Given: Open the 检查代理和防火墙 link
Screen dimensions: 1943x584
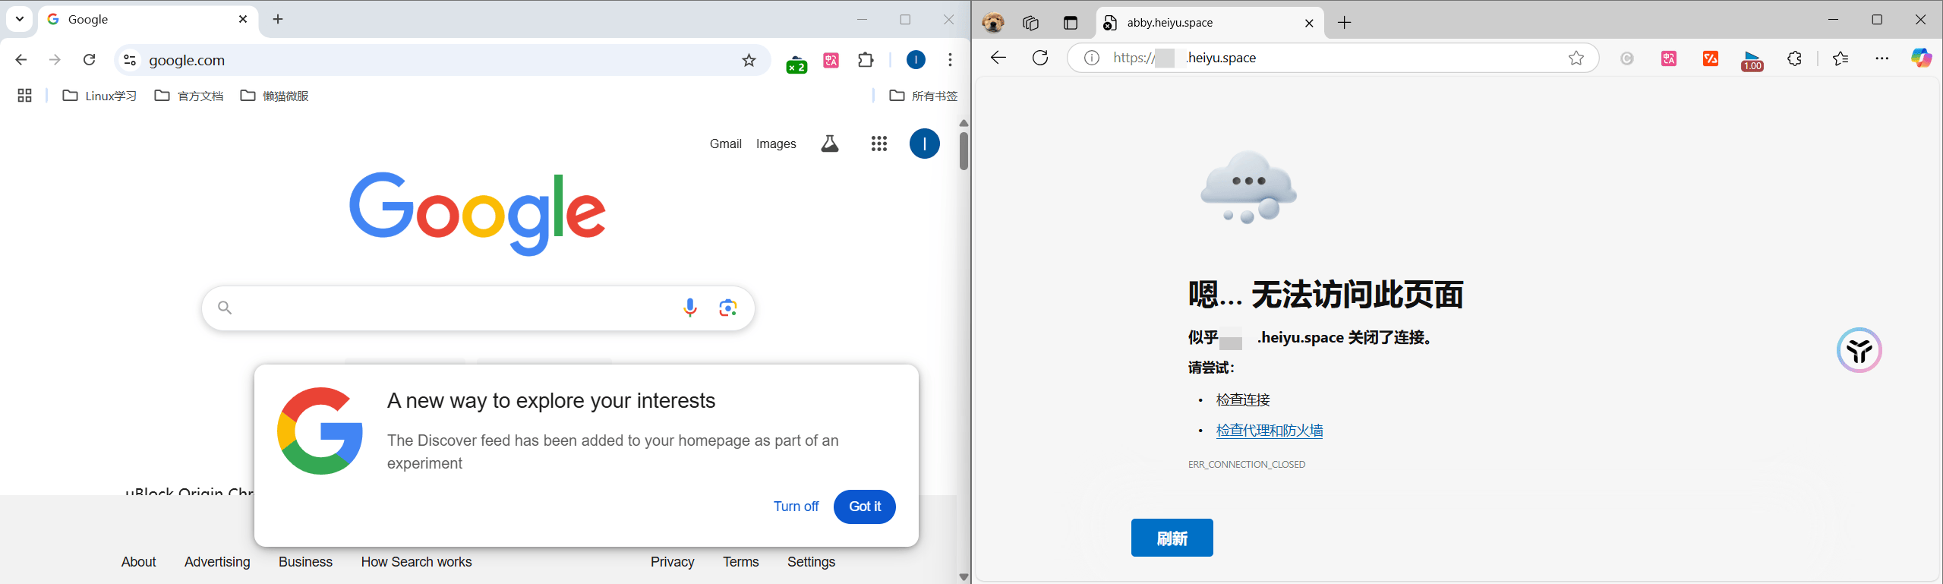Looking at the screenshot, I should (x=1269, y=431).
